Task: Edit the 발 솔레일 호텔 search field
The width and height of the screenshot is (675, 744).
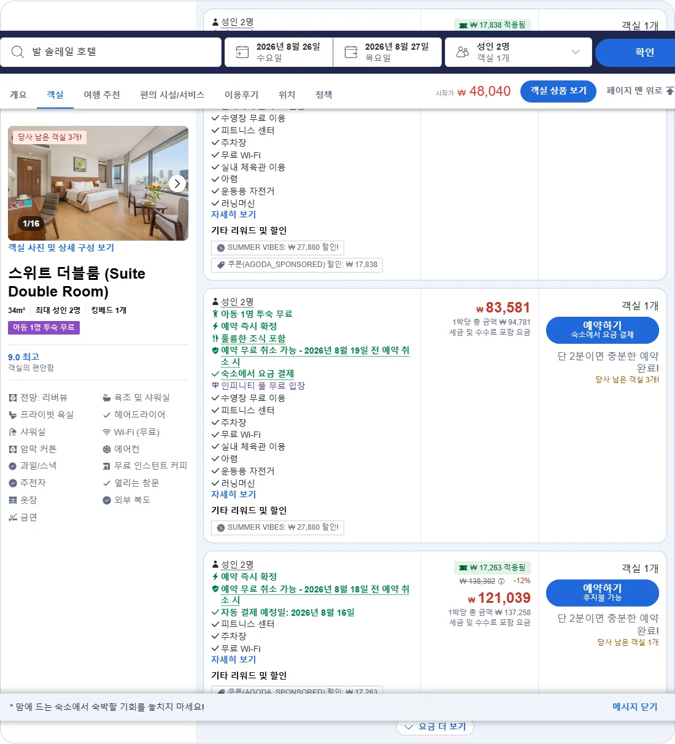Action: (x=111, y=52)
